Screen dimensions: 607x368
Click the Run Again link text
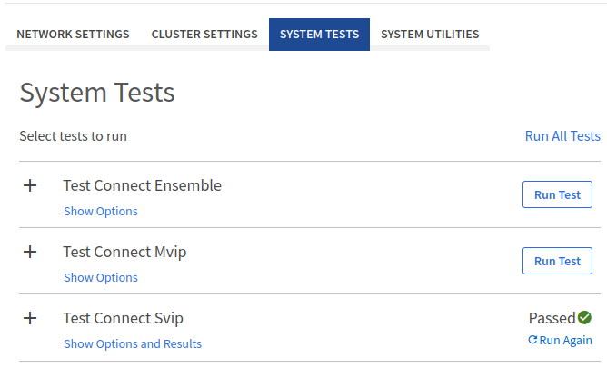point(566,341)
